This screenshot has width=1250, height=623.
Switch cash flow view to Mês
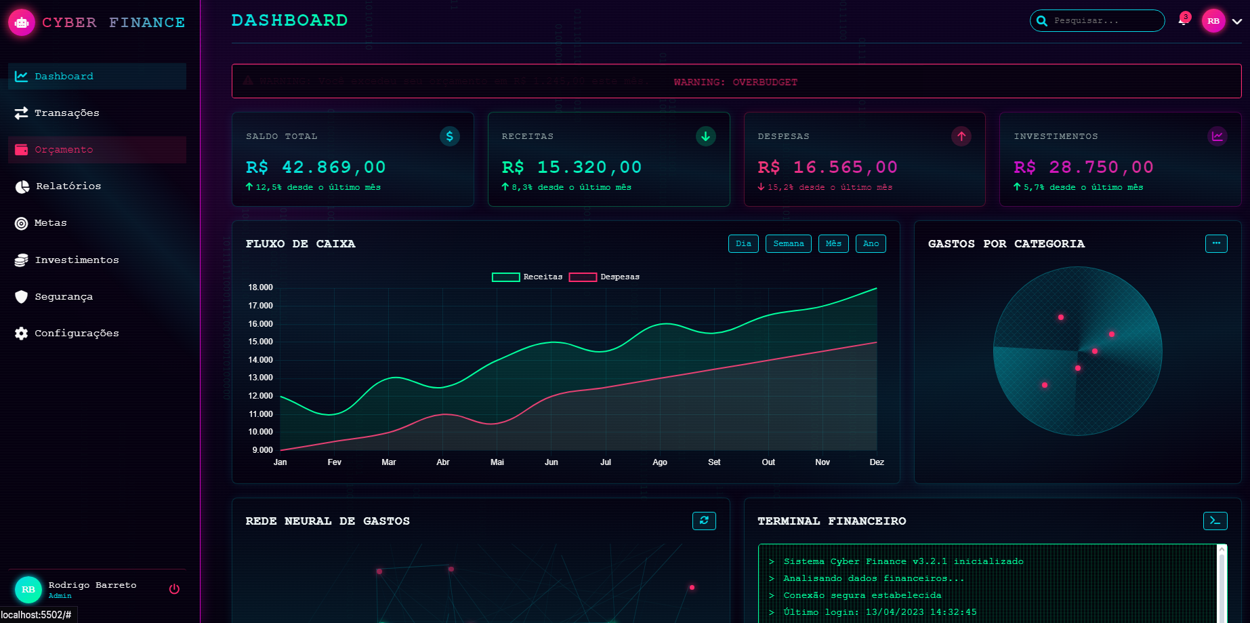[833, 244]
